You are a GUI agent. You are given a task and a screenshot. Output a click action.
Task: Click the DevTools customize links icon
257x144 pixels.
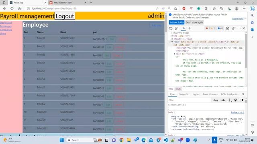pyautogui.click(x=234, y=28)
